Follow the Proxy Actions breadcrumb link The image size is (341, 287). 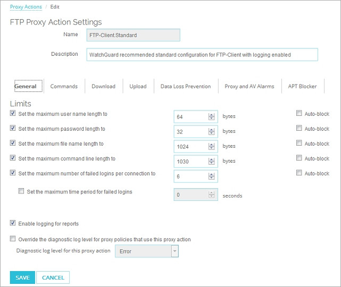point(26,7)
